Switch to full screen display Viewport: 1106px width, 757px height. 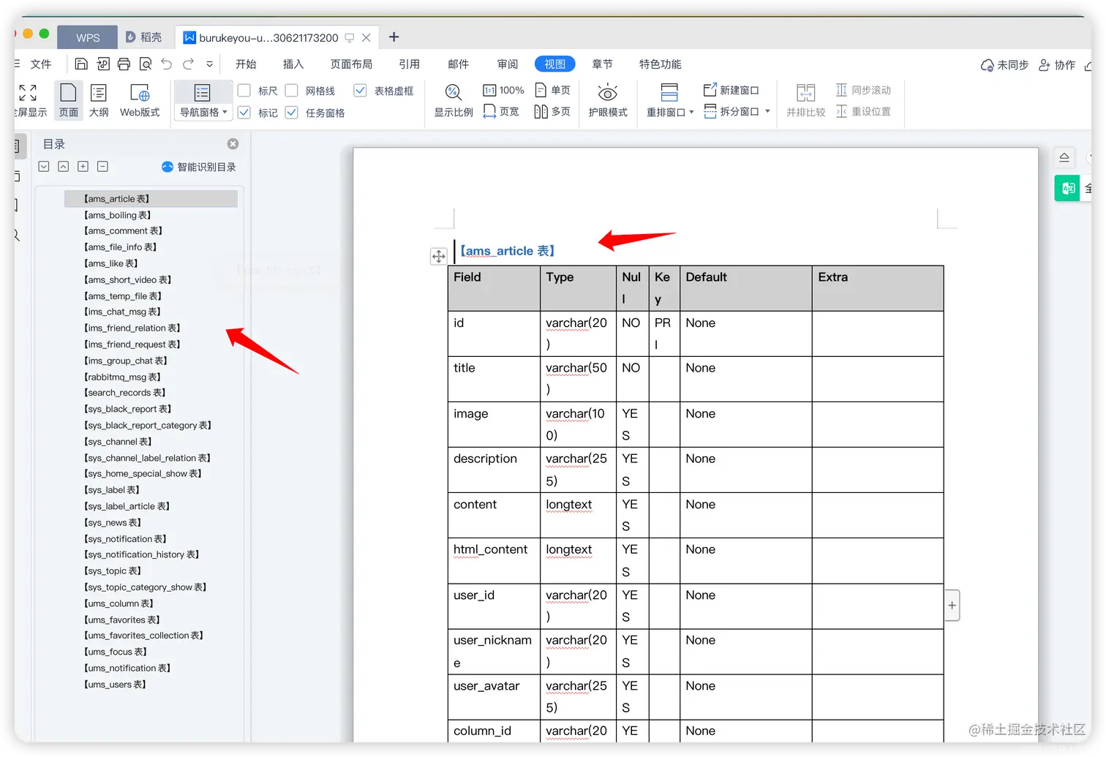click(29, 100)
